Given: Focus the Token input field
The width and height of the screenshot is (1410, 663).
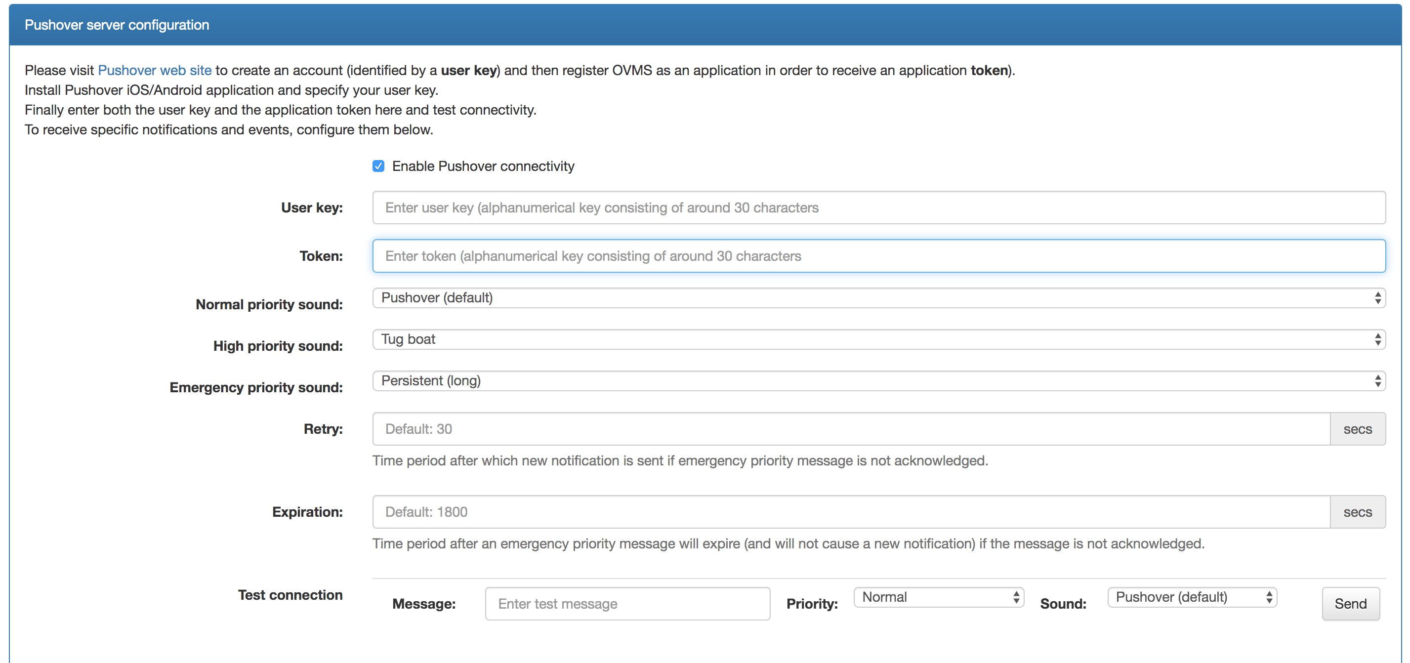Looking at the screenshot, I should click(878, 256).
